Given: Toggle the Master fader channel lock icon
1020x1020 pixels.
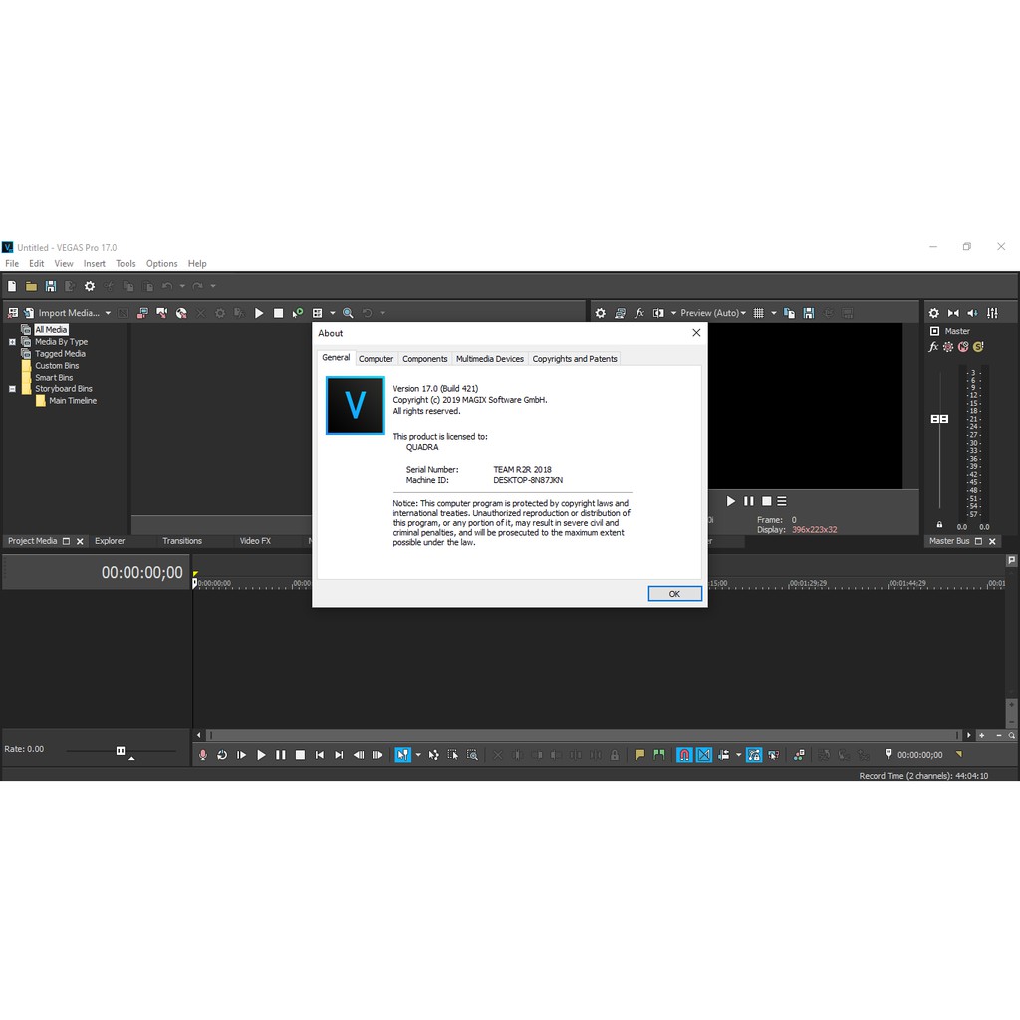Looking at the screenshot, I should click(939, 524).
